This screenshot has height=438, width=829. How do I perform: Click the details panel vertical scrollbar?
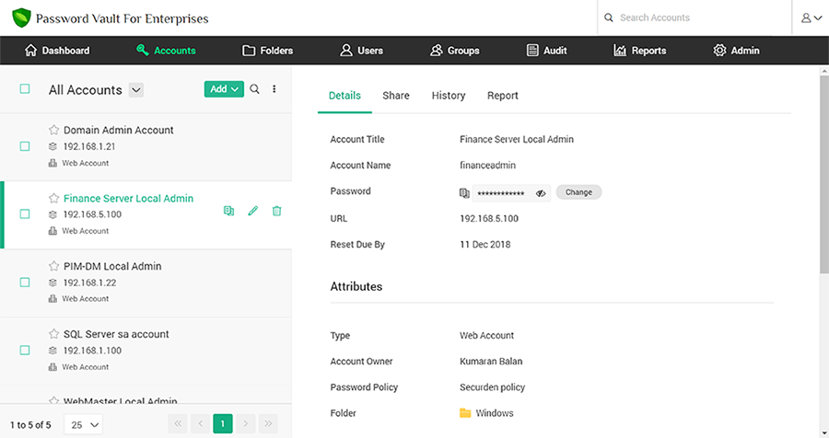[x=824, y=174]
